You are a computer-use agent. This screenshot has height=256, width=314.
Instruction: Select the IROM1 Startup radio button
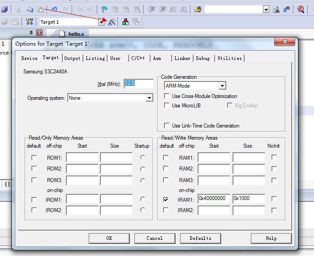[x=142, y=199]
